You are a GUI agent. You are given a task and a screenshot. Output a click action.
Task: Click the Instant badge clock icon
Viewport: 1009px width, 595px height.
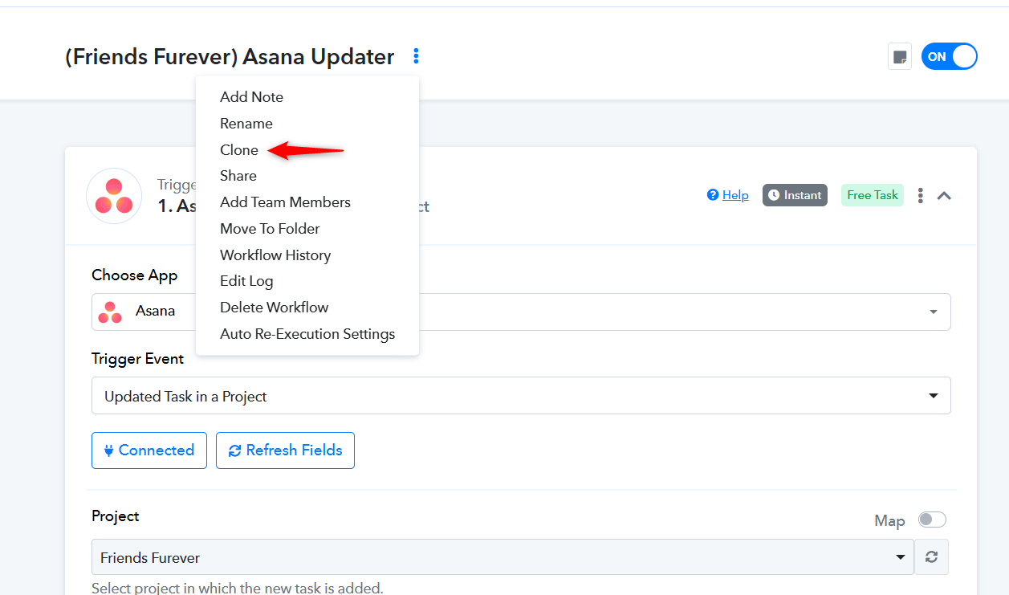pos(774,195)
